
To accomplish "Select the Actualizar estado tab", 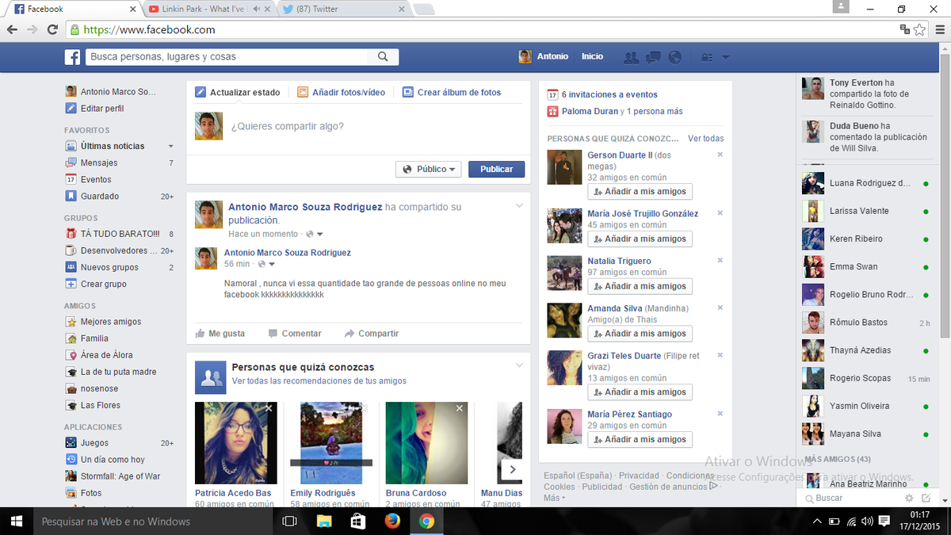I will tap(237, 92).
